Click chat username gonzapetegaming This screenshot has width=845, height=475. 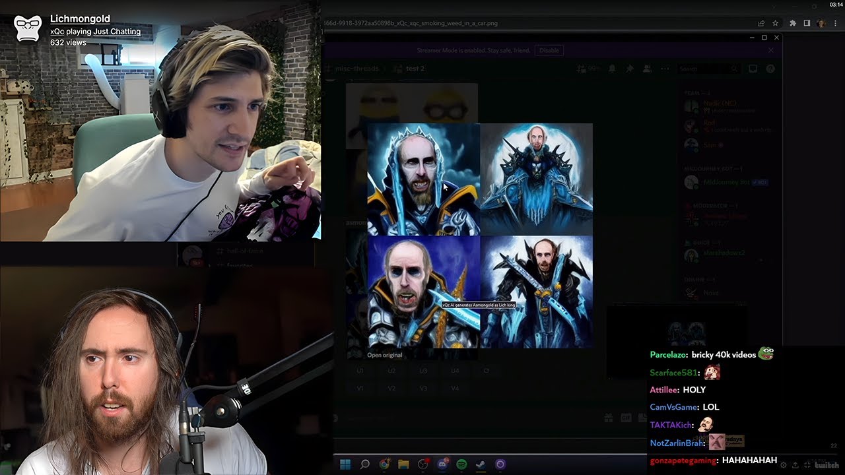pos(683,460)
